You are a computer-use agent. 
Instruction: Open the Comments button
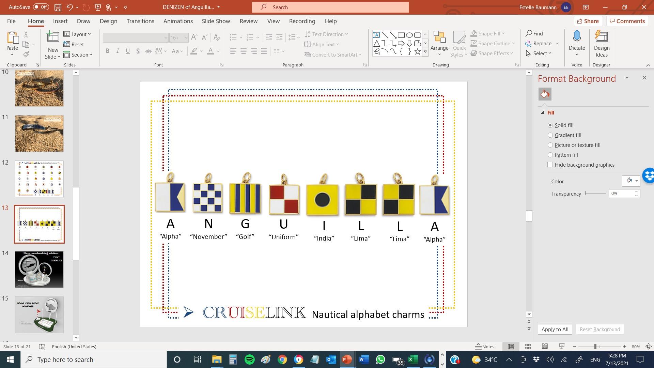click(627, 21)
